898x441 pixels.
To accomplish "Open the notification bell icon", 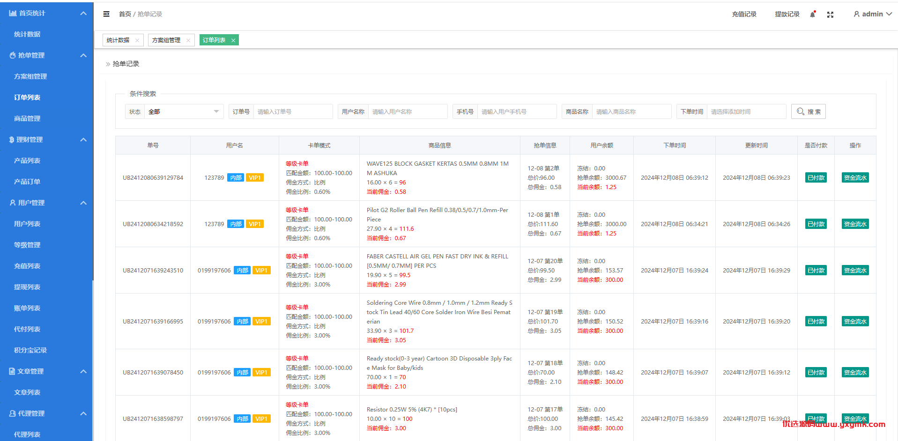I will point(813,14).
